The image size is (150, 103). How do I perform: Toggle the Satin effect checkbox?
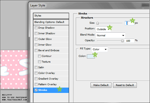(x=36, y=67)
